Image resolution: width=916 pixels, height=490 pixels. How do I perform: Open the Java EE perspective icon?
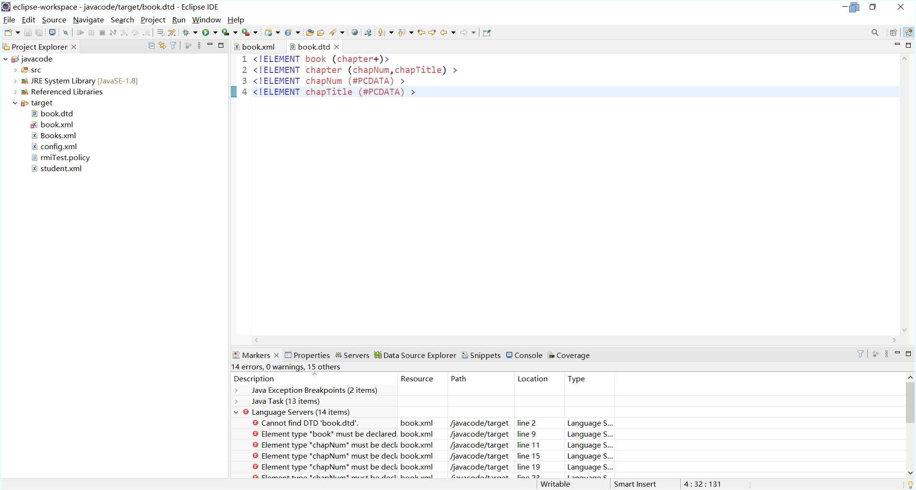[909, 32]
